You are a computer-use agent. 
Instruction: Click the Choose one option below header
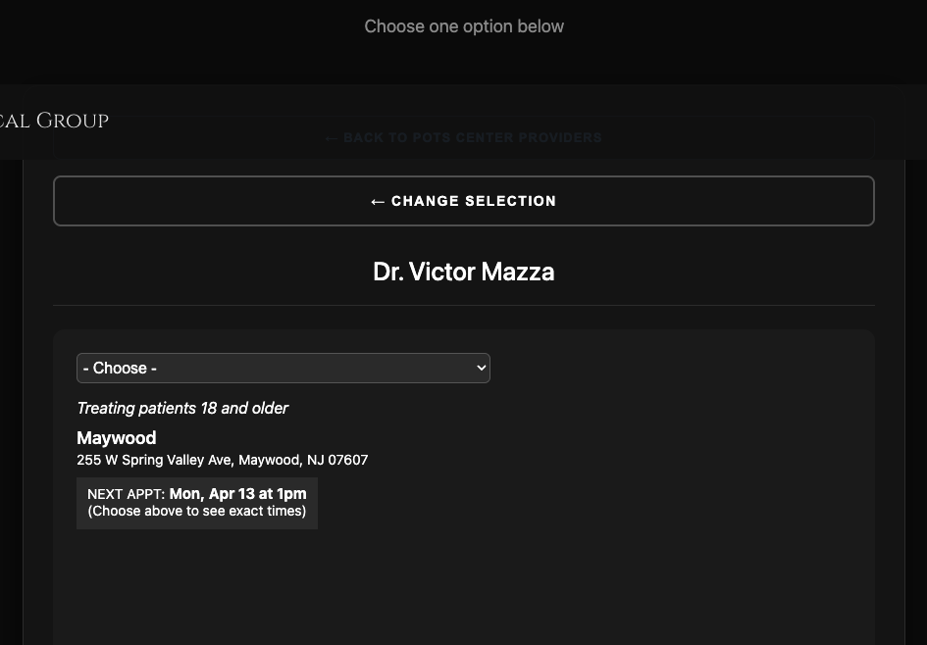tap(463, 26)
